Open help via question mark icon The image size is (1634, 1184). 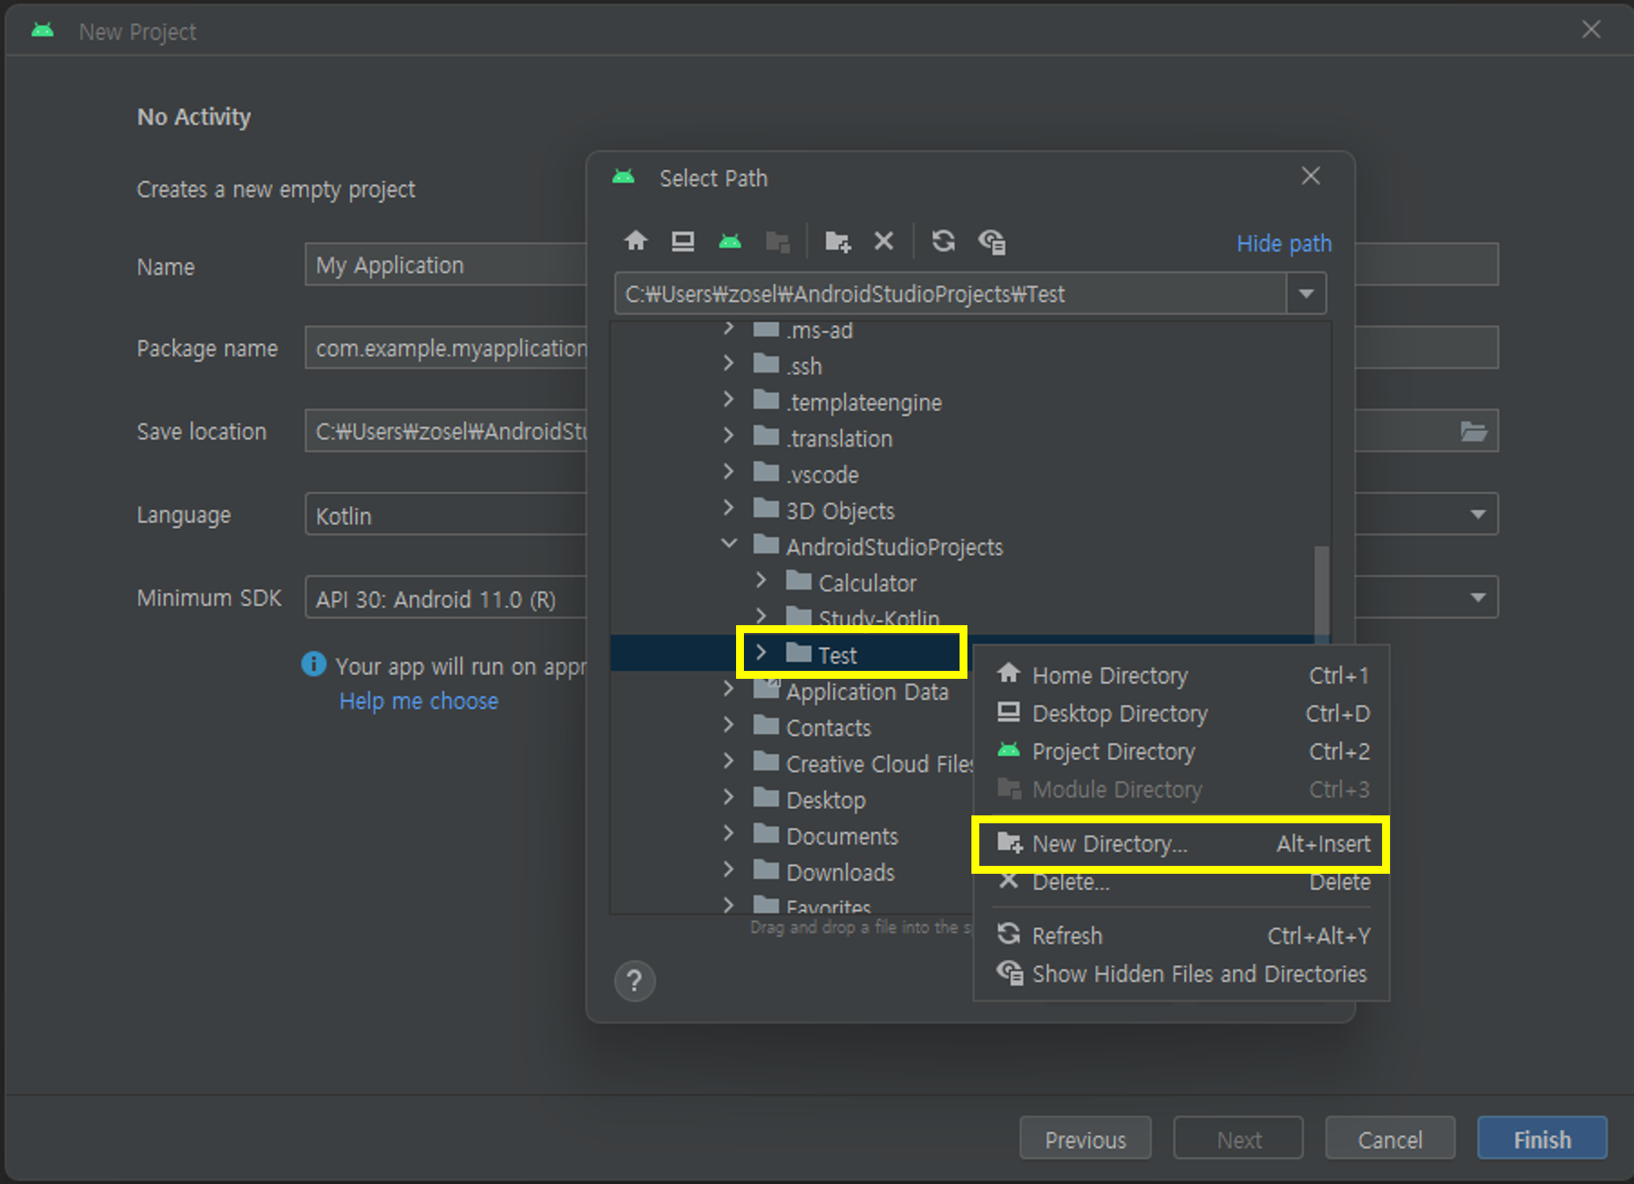click(x=634, y=981)
